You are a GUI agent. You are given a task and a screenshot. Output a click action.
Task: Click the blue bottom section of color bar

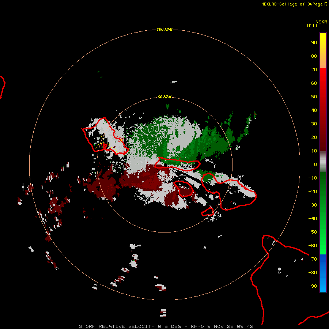pyautogui.click(x=323, y=273)
